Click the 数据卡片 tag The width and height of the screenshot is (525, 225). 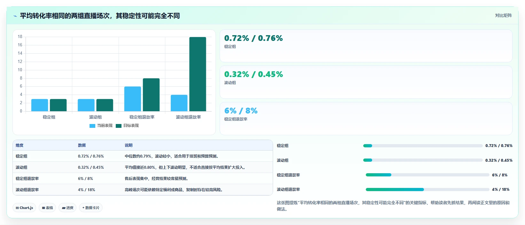pyautogui.click(x=91, y=208)
